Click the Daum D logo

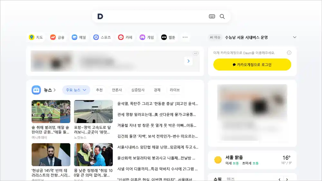100,16
